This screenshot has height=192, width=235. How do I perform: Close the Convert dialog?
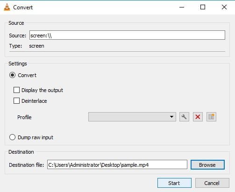pos(224,7)
